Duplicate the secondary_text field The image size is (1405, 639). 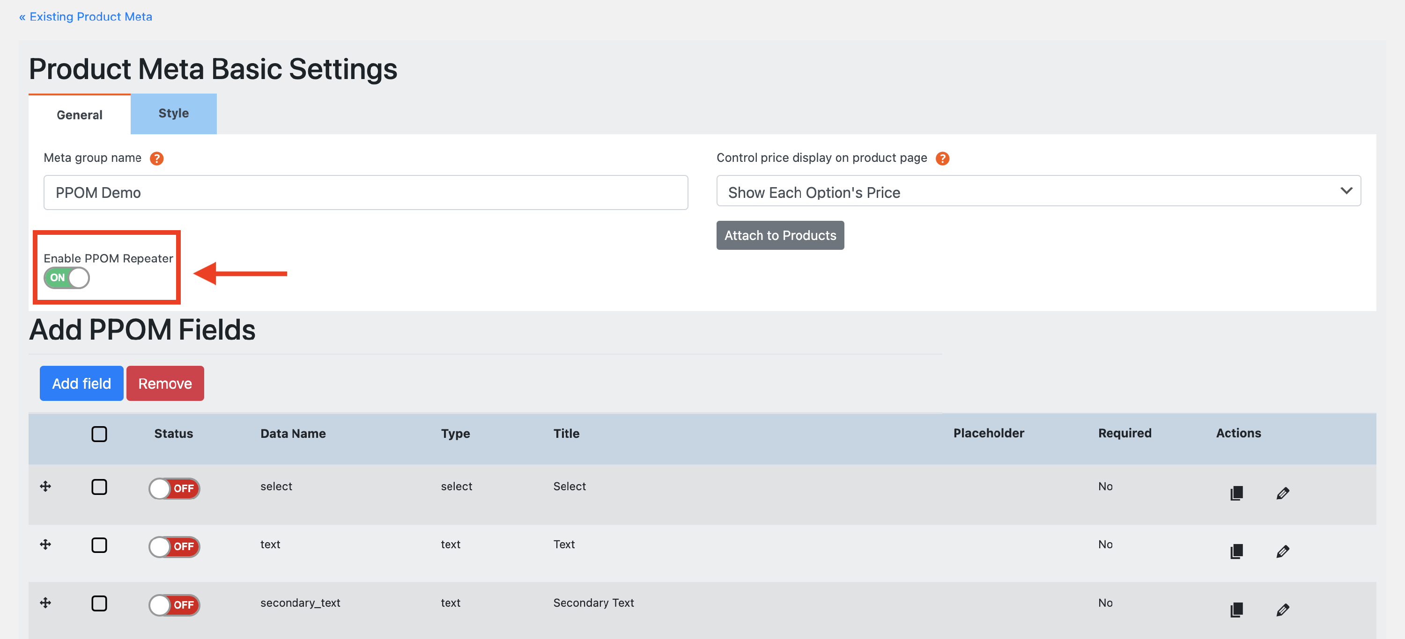pyautogui.click(x=1236, y=610)
